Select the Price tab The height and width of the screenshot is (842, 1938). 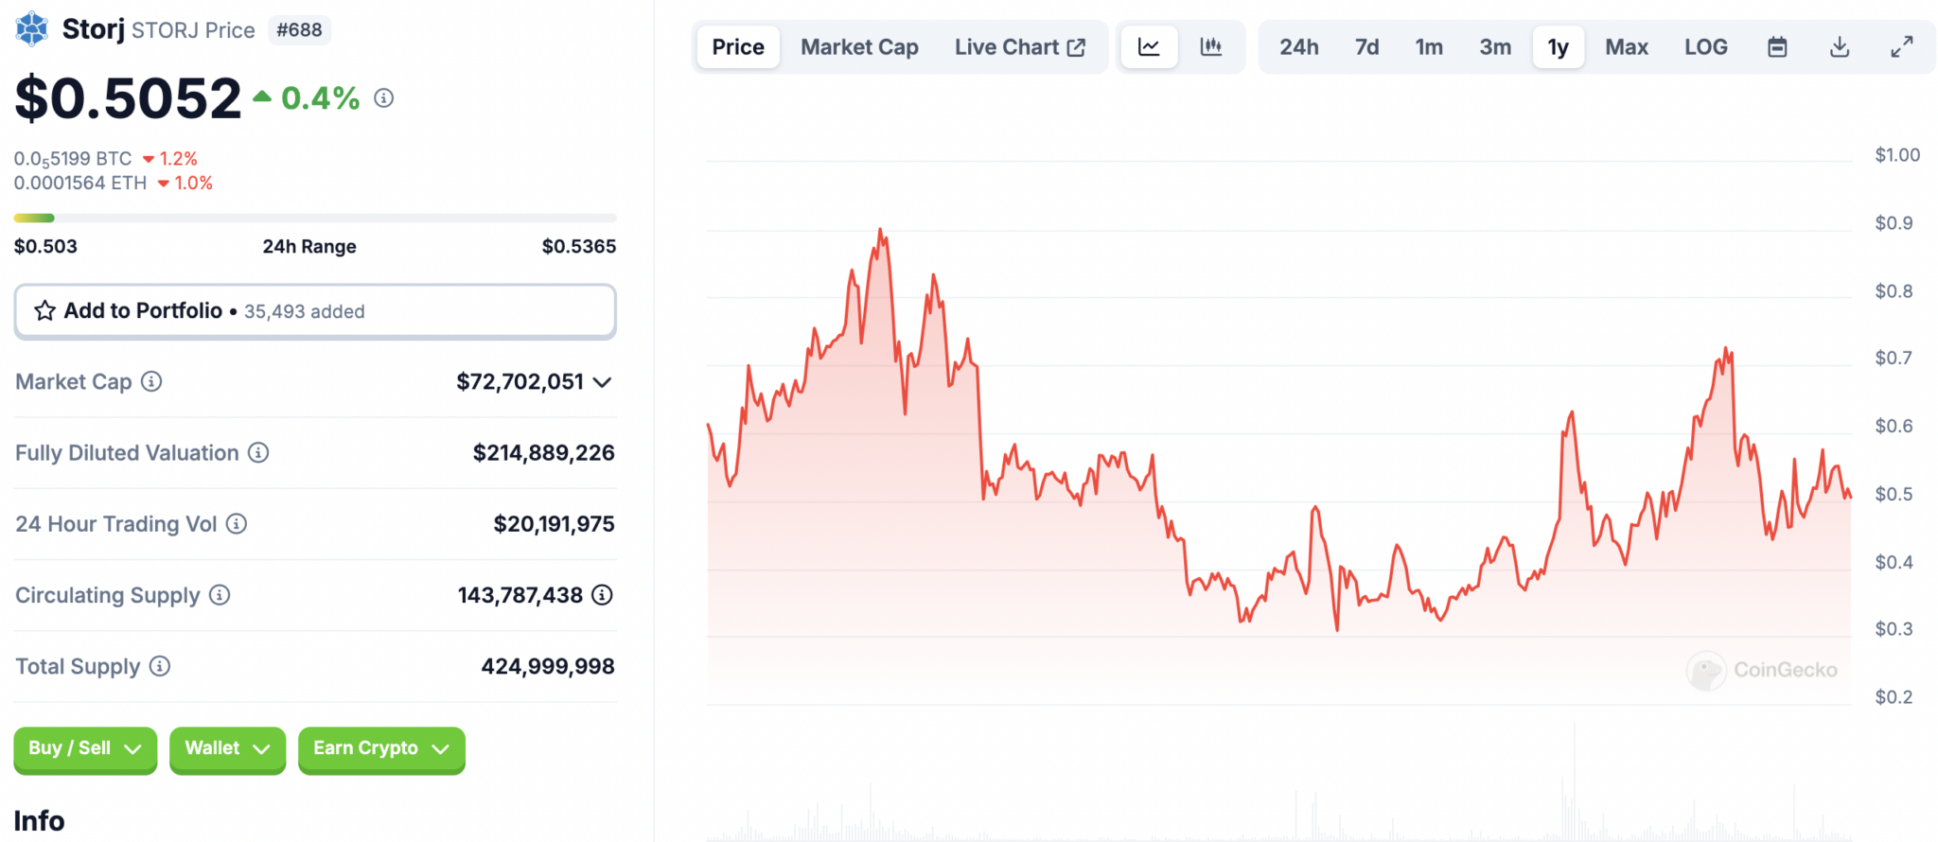click(736, 45)
